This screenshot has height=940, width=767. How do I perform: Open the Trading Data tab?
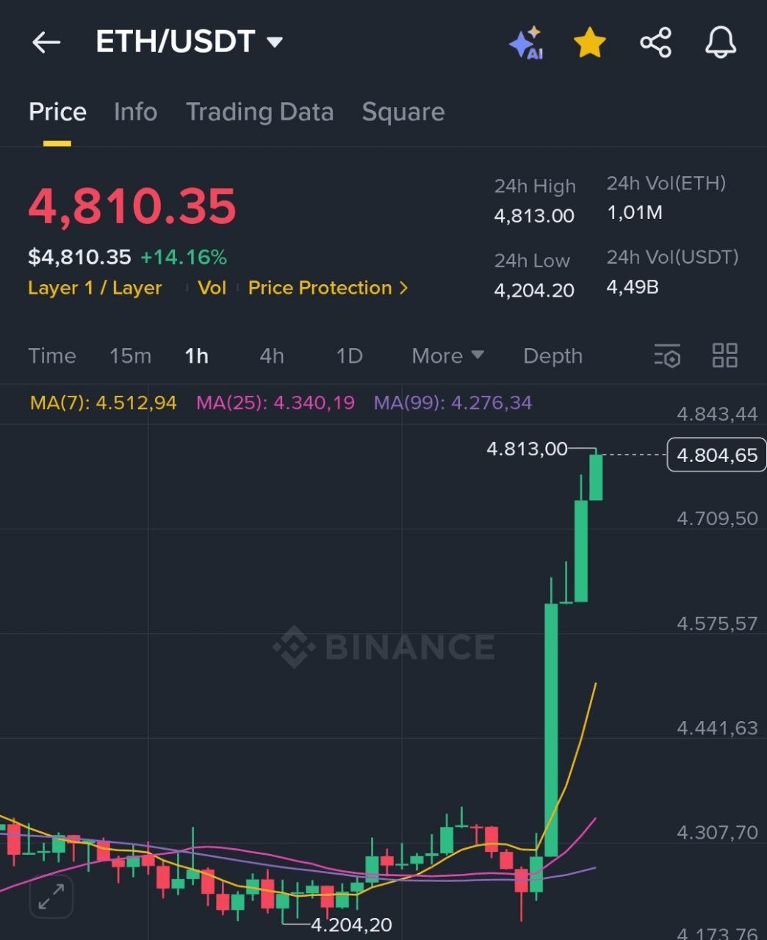point(259,112)
